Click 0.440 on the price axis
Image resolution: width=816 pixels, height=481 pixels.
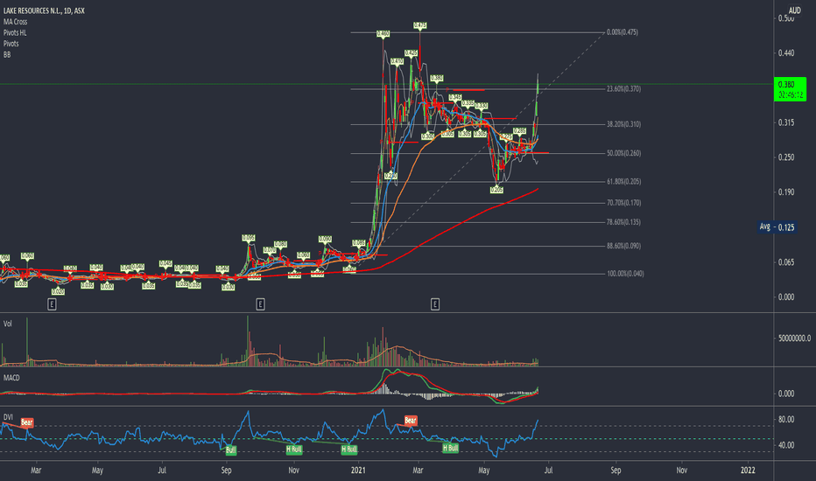(x=786, y=53)
